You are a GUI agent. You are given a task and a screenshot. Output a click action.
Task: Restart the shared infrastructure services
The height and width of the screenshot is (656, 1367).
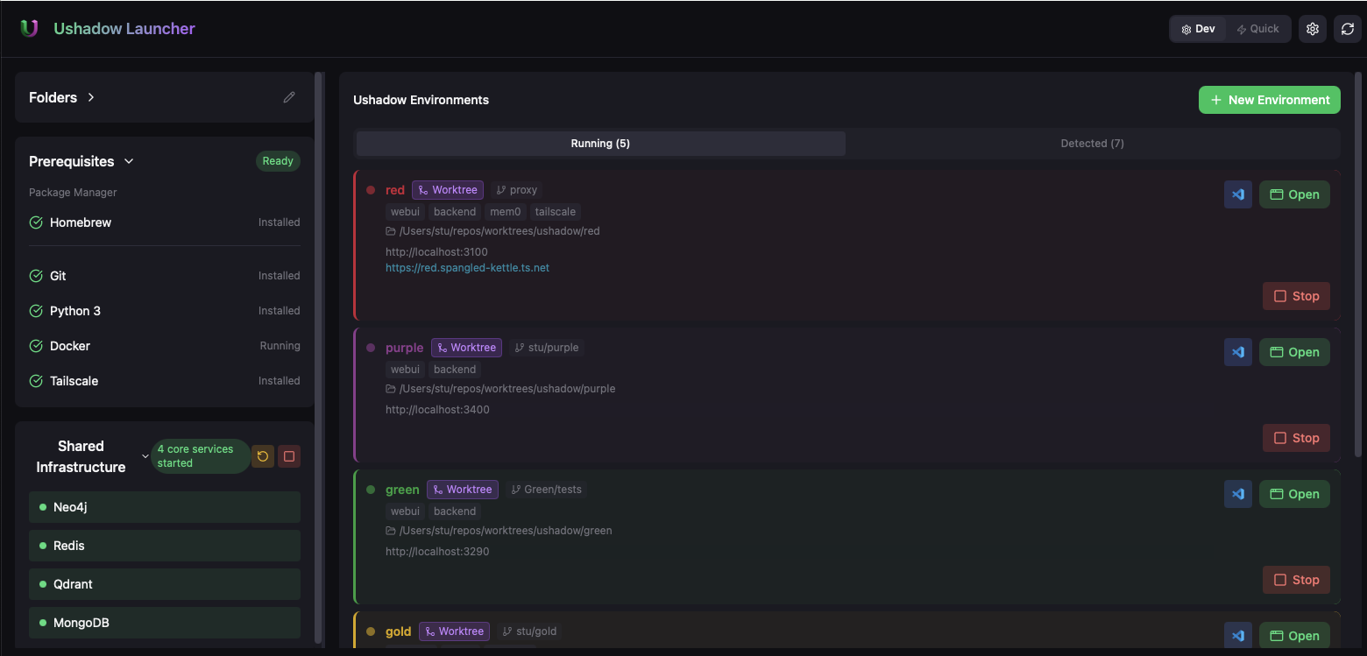click(x=262, y=455)
